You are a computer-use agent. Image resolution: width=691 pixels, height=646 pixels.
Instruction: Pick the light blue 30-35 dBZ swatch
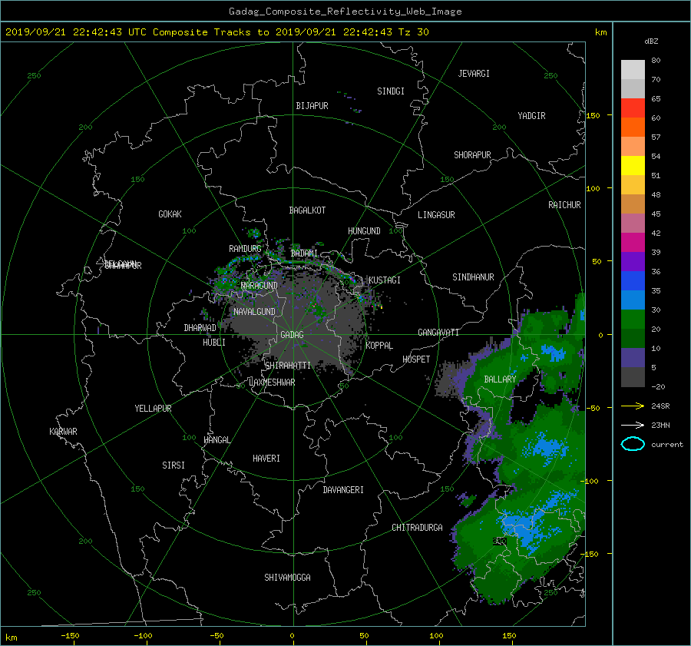point(633,300)
